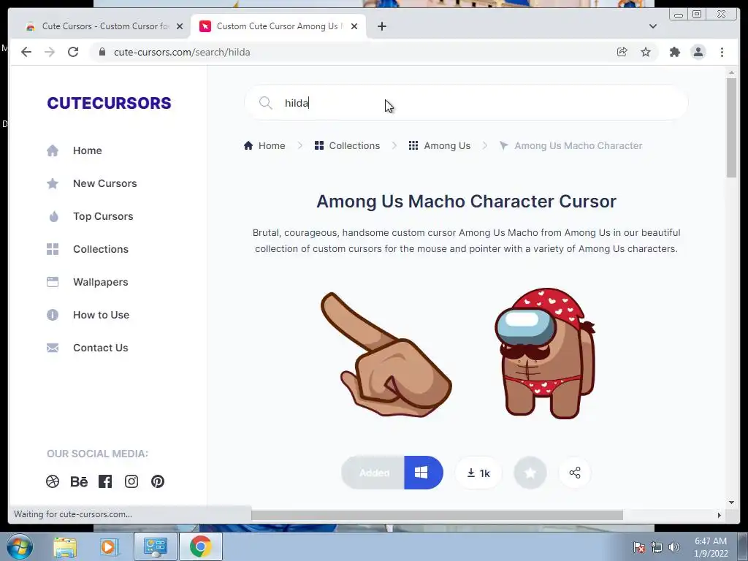Click the New Cursors star icon
748x561 pixels.
[53, 183]
